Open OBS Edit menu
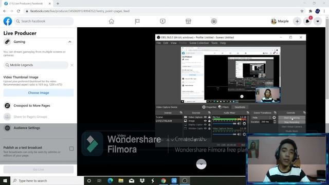329x185 pixels. [166, 43]
